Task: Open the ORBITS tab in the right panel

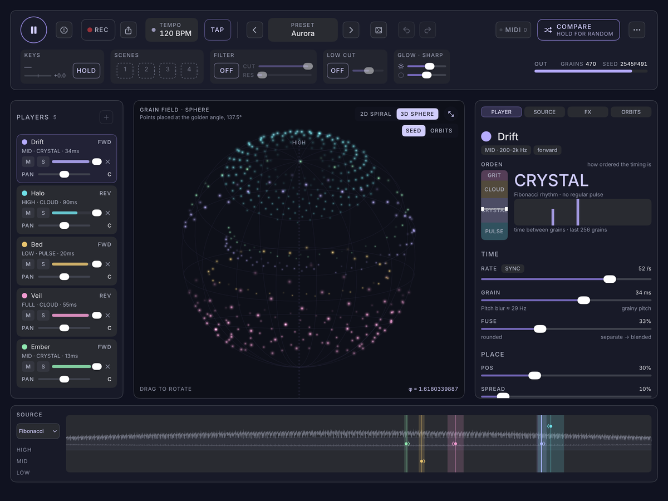Action: coord(631,112)
